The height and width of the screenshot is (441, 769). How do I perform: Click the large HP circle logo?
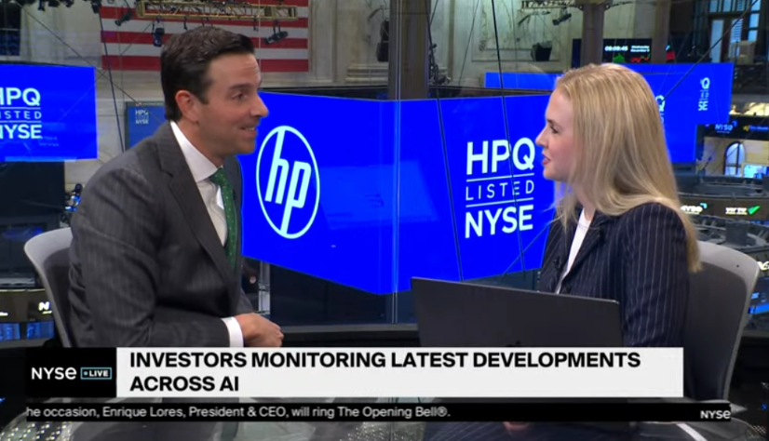pyautogui.click(x=288, y=182)
